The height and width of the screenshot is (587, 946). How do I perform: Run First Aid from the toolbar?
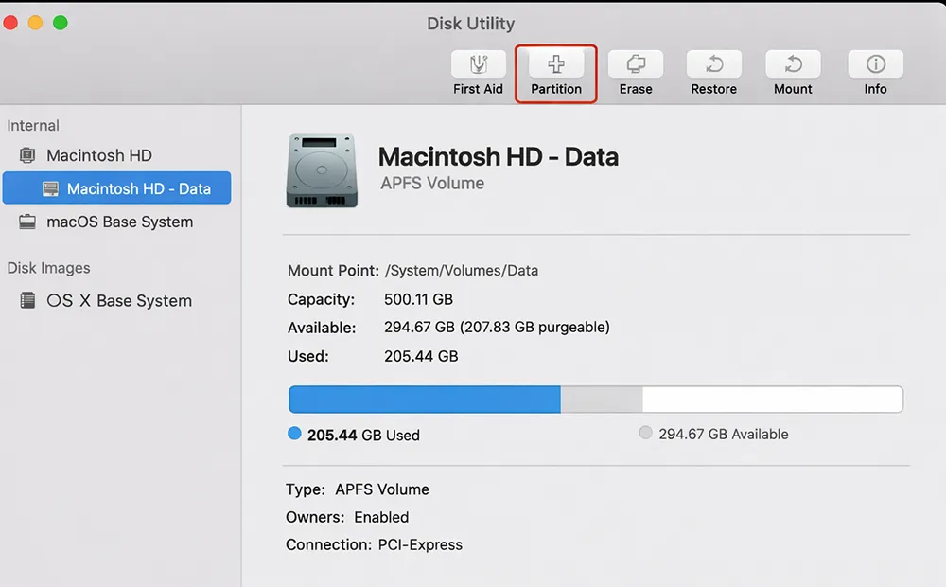[478, 71]
